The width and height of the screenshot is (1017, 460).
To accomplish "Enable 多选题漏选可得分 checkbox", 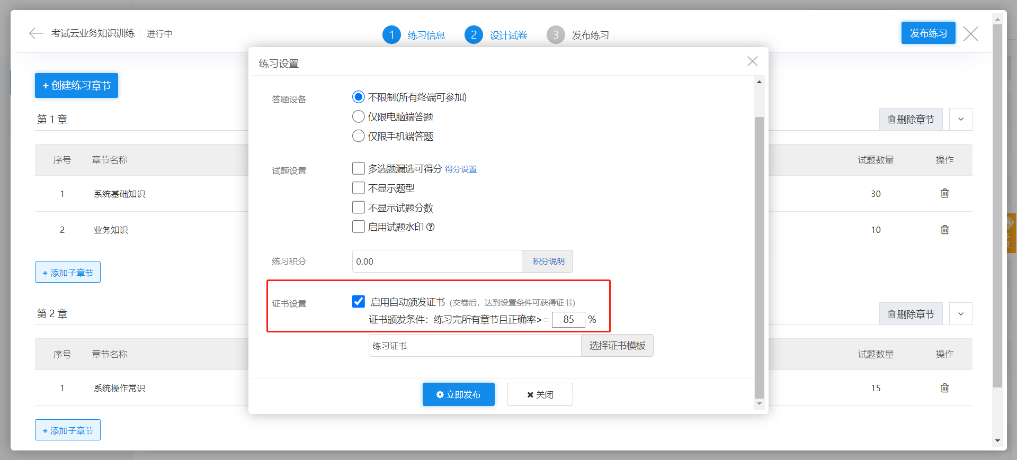I will click(359, 168).
